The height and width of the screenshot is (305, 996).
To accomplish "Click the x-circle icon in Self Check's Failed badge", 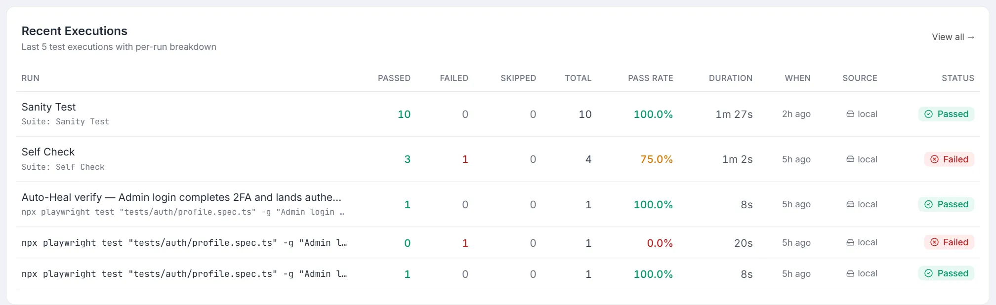I will coord(935,159).
